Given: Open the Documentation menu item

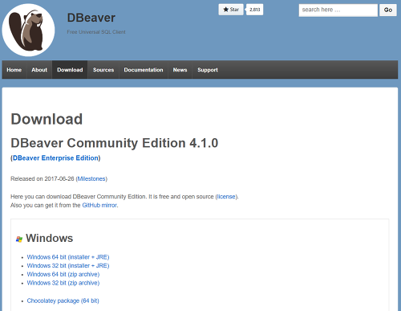Looking at the screenshot, I should [x=144, y=70].
